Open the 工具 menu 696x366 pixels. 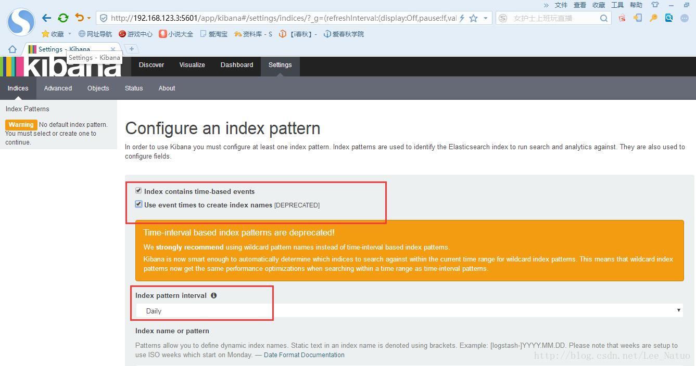(617, 5)
